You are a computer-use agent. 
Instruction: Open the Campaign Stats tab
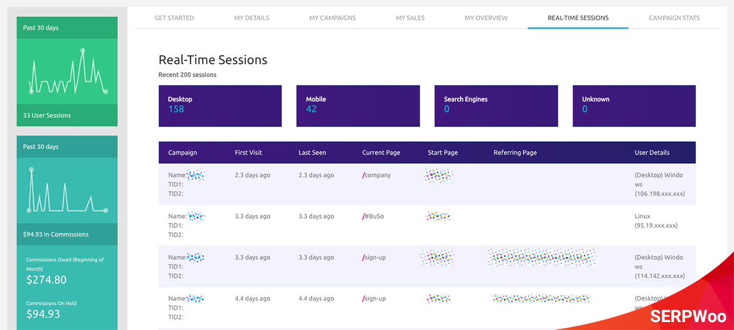click(674, 18)
